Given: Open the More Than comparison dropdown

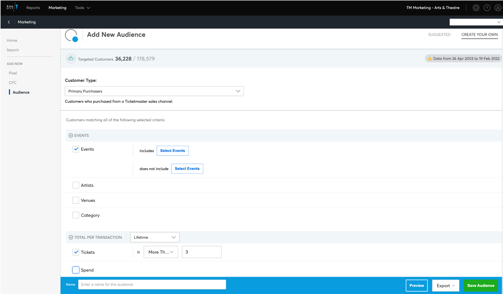Looking at the screenshot, I should coord(161,252).
